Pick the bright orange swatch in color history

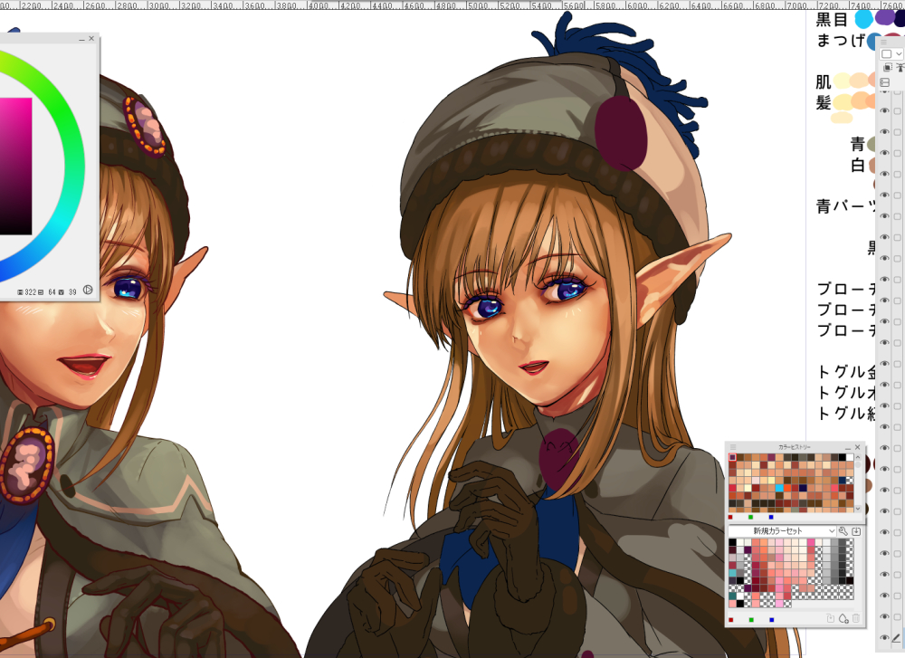[x=787, y=489]
